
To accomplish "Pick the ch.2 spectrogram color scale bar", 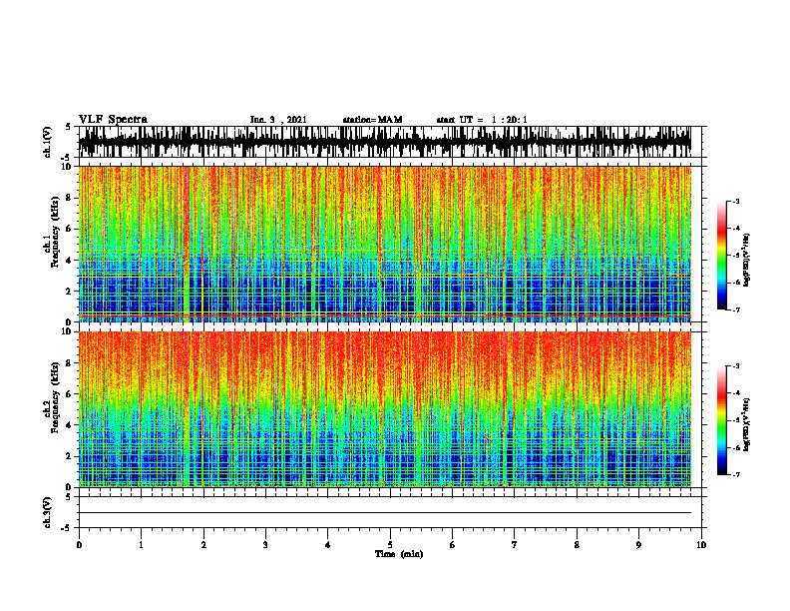I will point(722,420).
